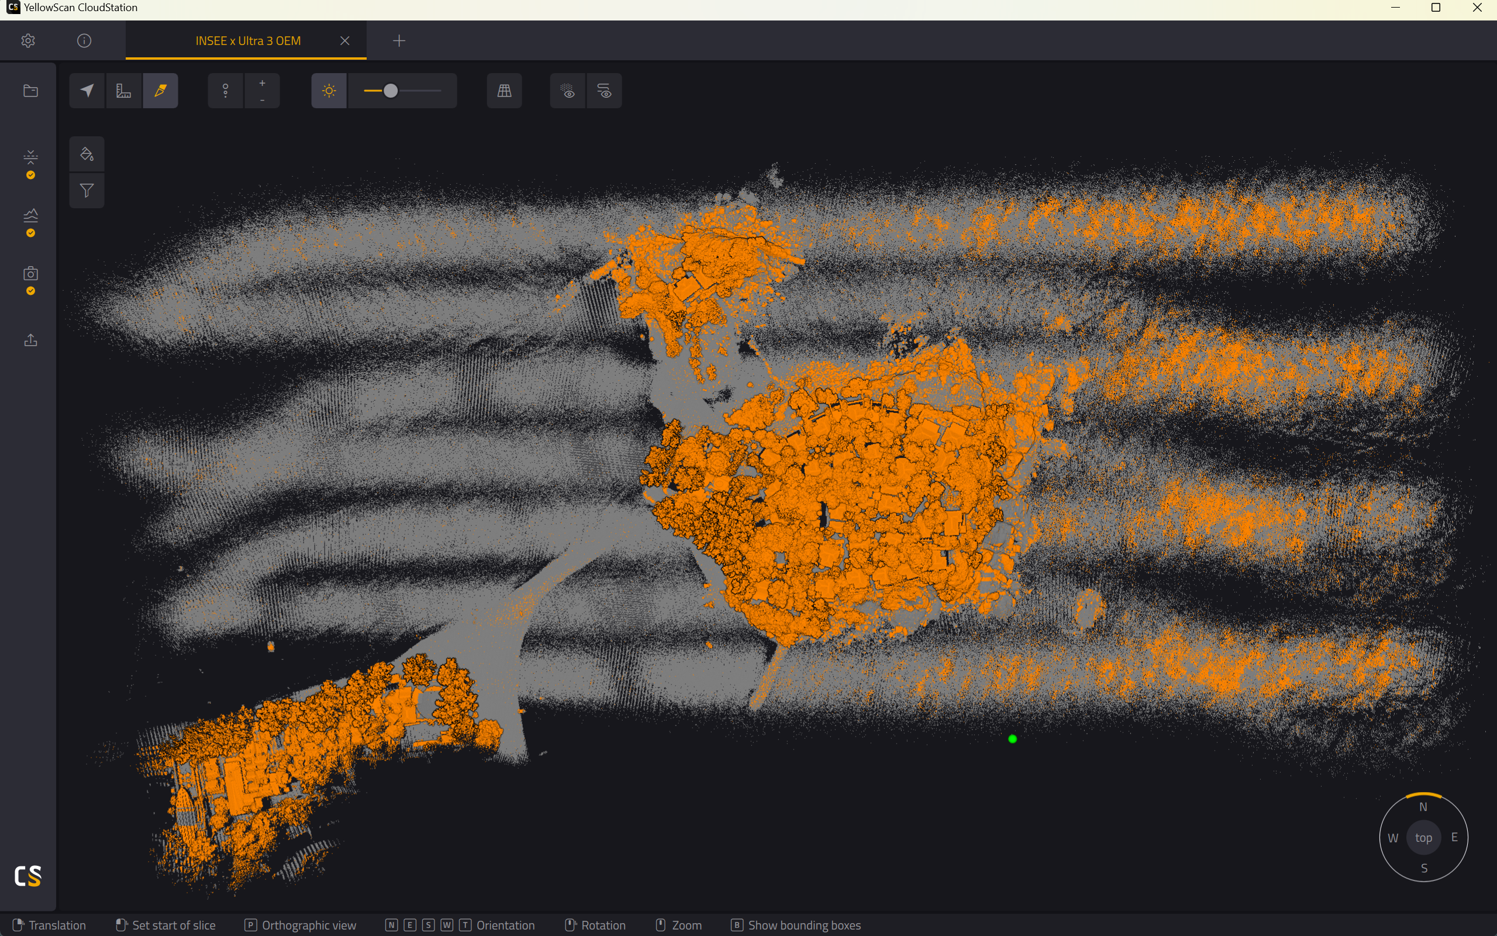Select the ruler measurement tool
This screenshot has width=1497, height=936.
[124, 91]
